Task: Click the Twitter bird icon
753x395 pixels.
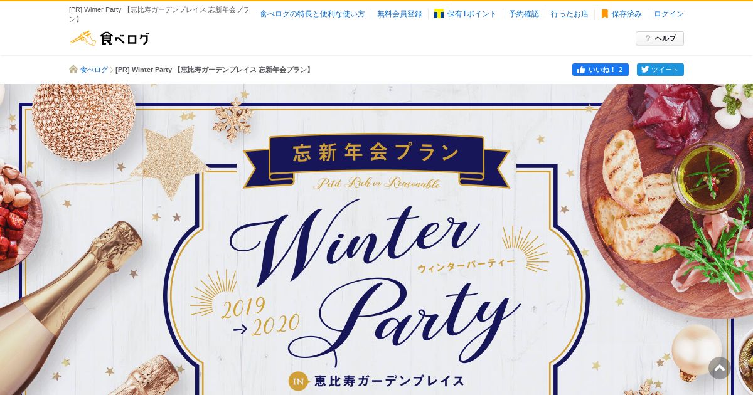Action: (644, 70)
